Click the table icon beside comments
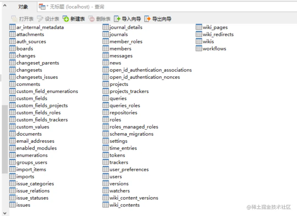The height and width of the screenshot is (216, 297). coord(12,84)
